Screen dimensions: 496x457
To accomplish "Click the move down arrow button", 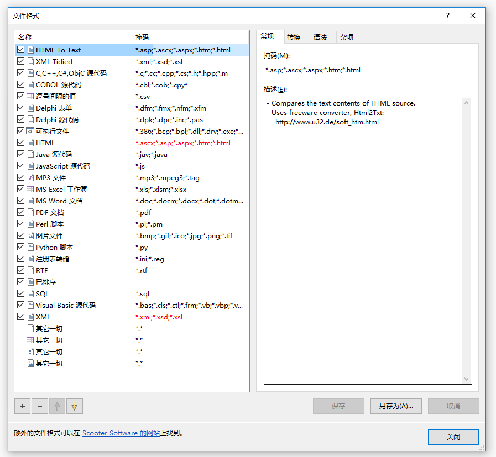I will [74, 406].
